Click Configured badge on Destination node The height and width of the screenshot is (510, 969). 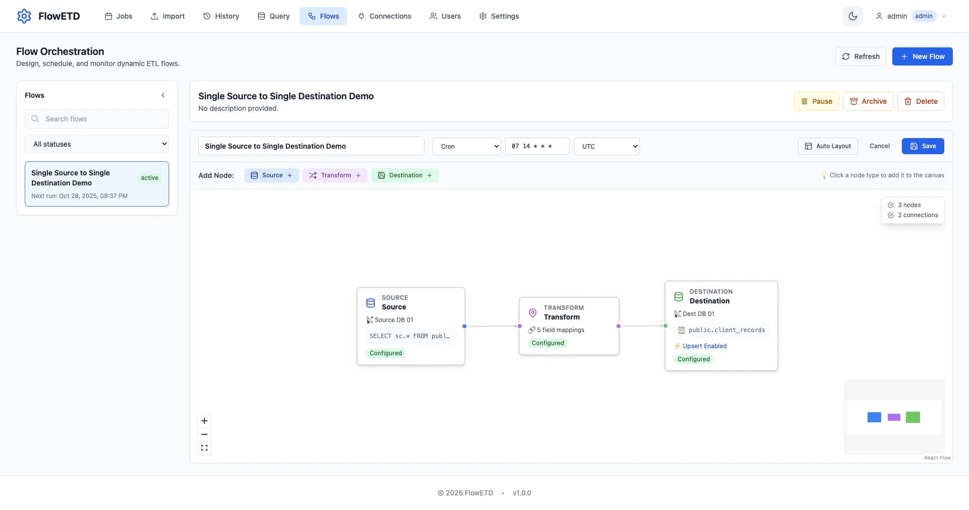(x=693, y=359)
